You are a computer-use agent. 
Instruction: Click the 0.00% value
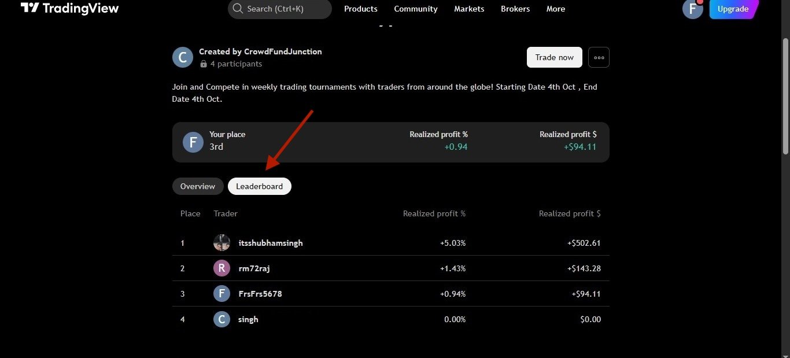tap(455, 319)
